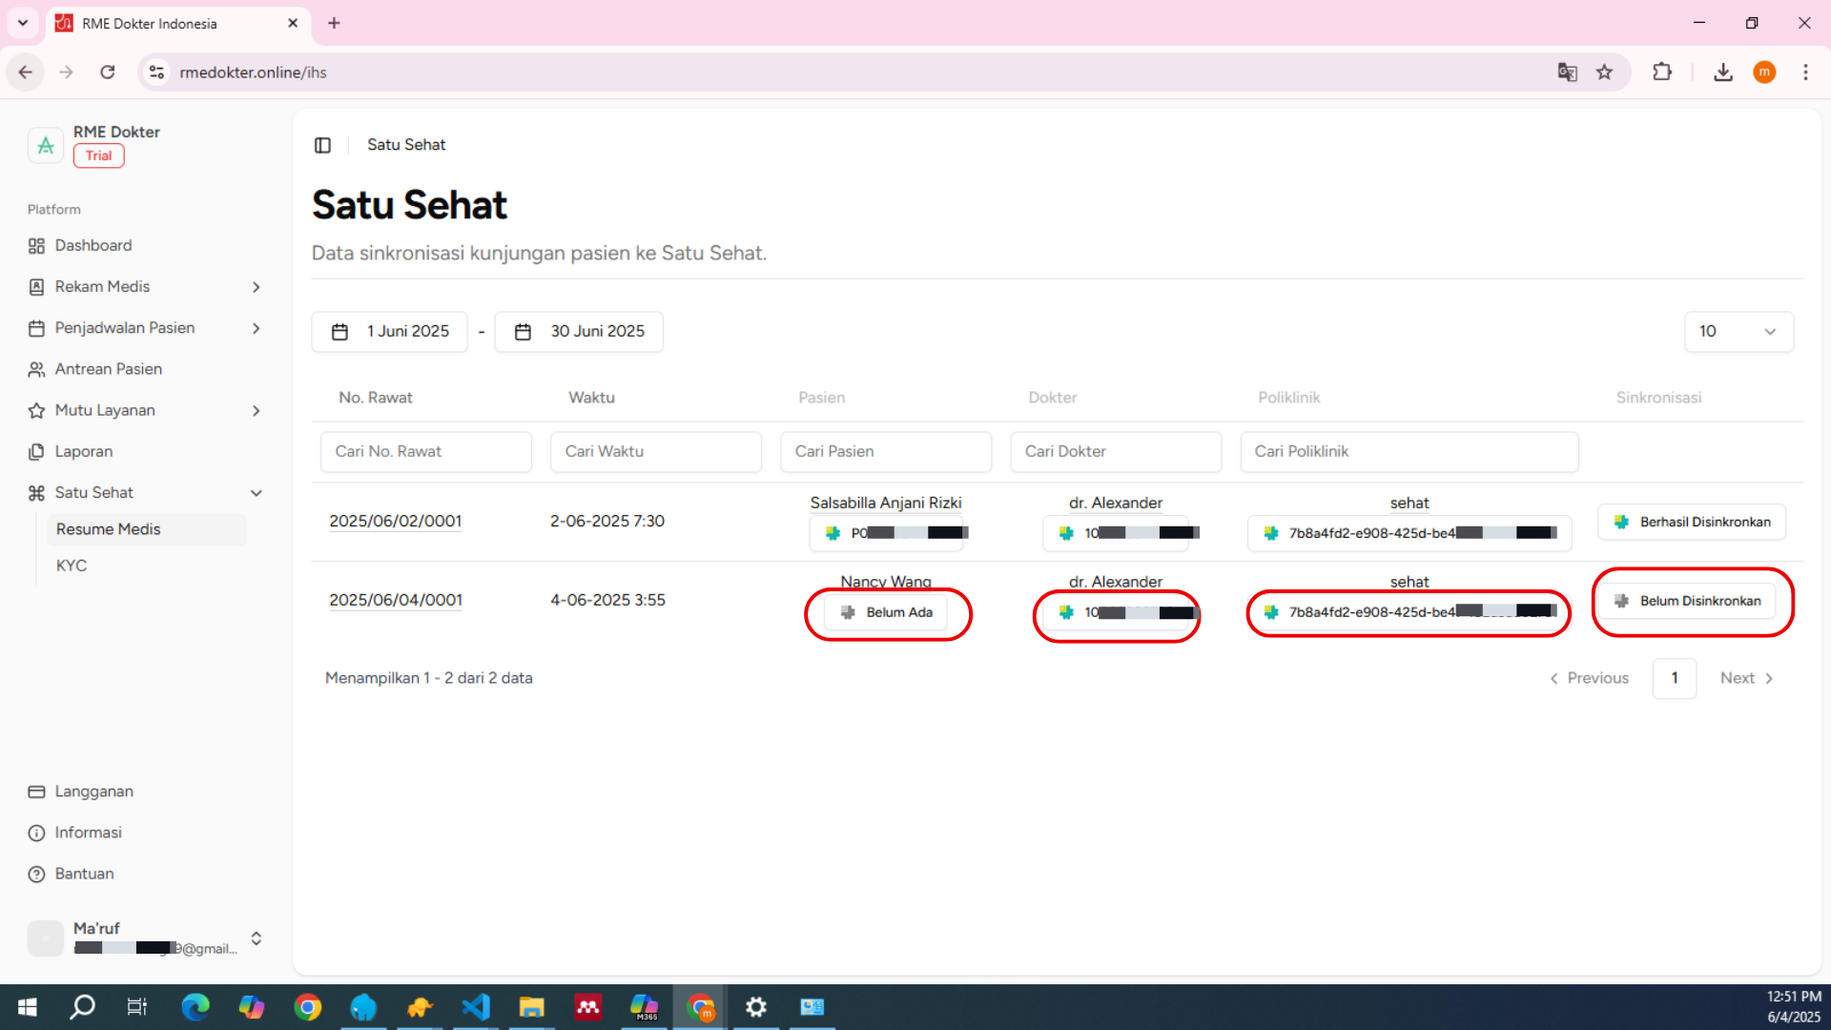
Task: Click the Berhasil Disinkronkan status button
Action: [x=1692, y=522]
